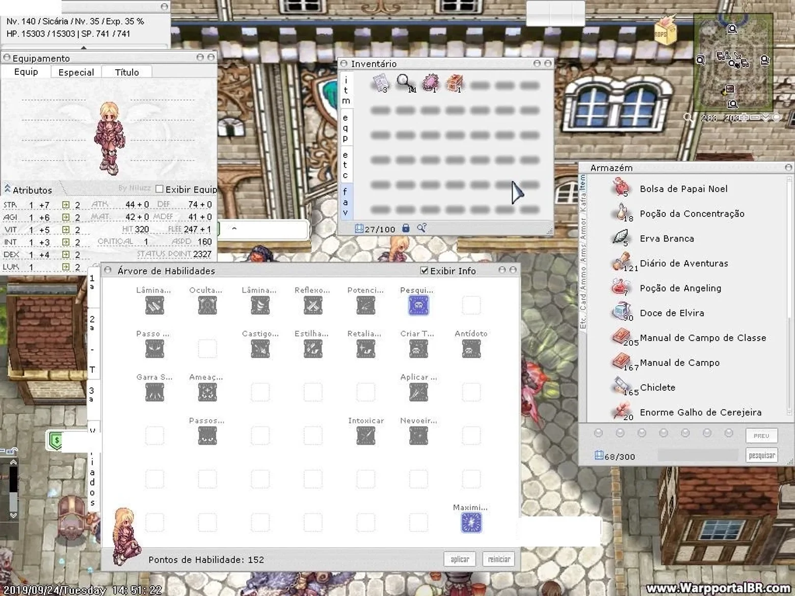Select the Pesqui... skill icon
The image size is (795, 596).
click(418, 306)
